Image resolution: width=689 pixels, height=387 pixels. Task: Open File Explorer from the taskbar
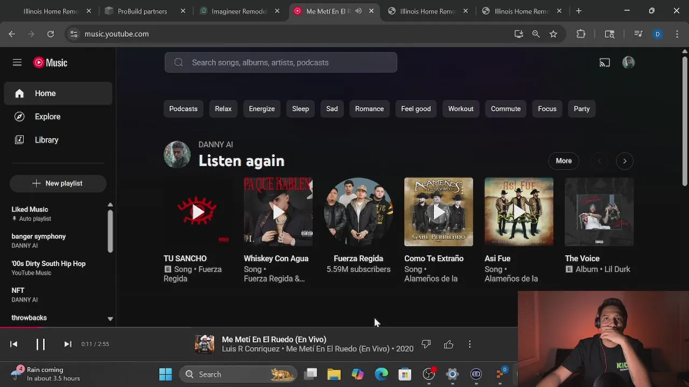click(334, 374)
